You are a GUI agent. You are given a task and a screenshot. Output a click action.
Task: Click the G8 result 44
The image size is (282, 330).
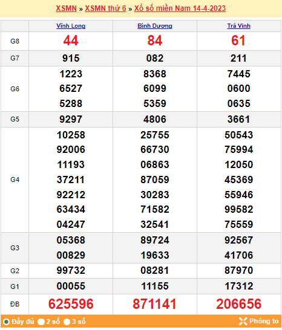[x=71, y=40]
